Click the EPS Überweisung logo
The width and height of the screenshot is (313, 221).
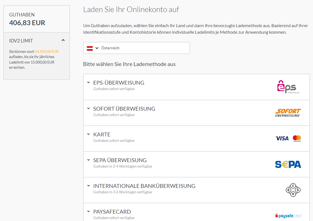[x=288, y=87]
